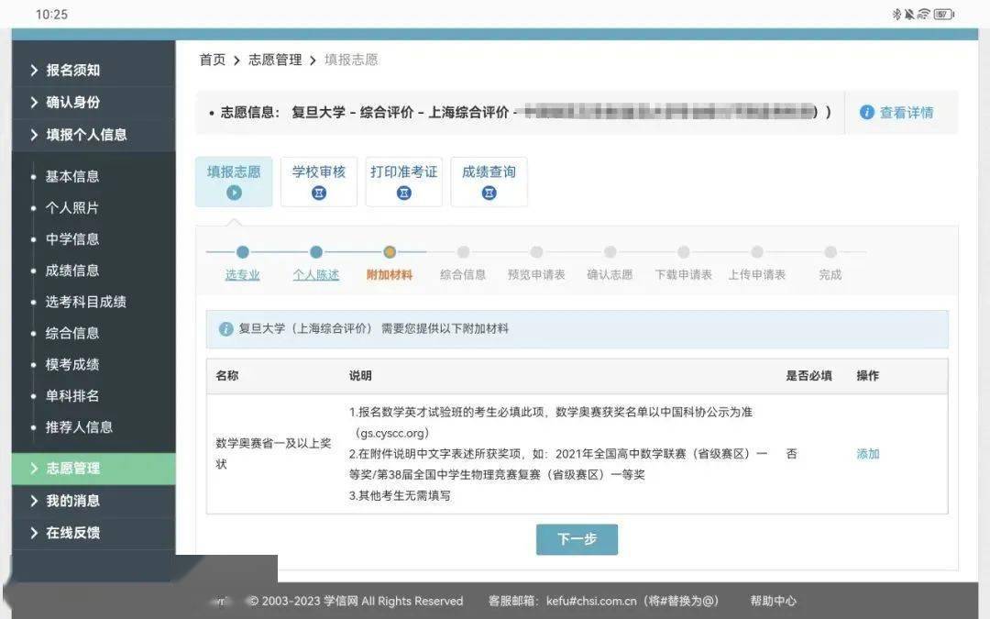
Task: Click the Bluetooth icon in status bar
Action: point(896,13)
